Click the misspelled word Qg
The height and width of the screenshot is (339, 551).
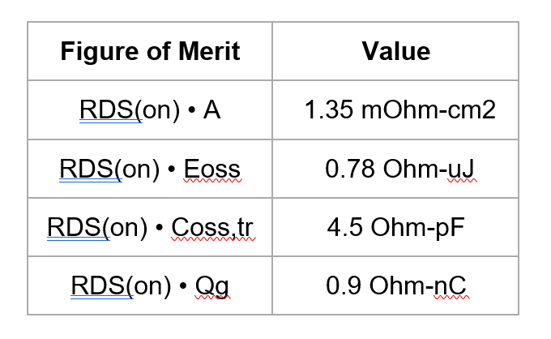[x=208, y=286]
